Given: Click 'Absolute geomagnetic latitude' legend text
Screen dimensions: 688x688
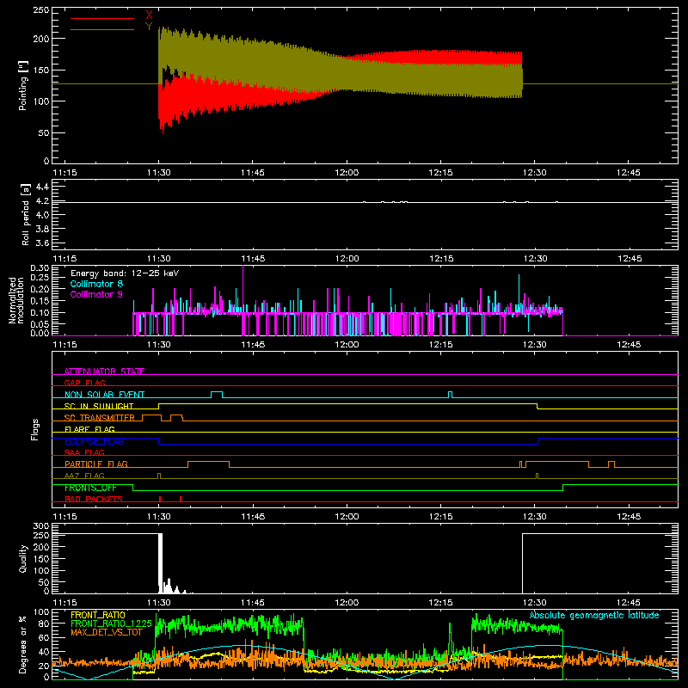Looking at the screenshot, I should click(x=594, y=615).
